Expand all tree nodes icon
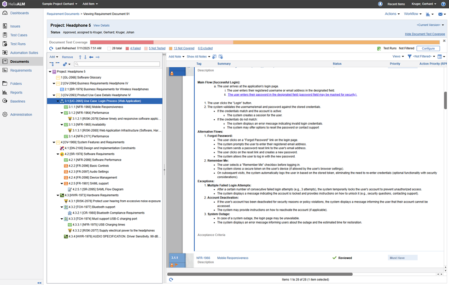This screenshot has width=449, height=285. click(x=51, y=64)
